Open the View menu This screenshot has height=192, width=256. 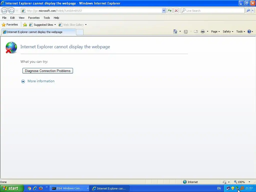pyautogui.click(x=21, y=18)
